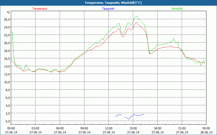Click the 12:00 time label on the x-axis

tap(109, 129)
